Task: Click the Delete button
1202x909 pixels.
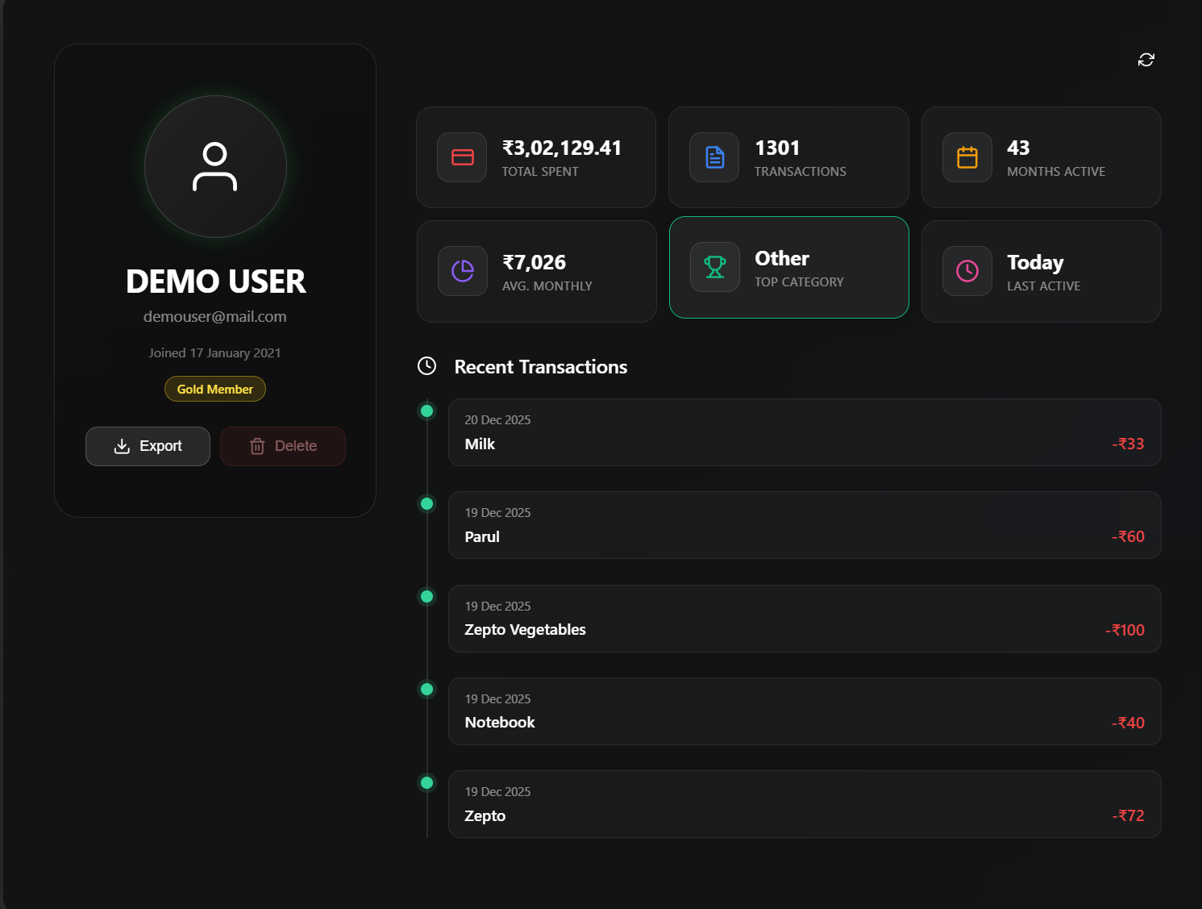Action: pyautogui.click(x=283, y=446)
